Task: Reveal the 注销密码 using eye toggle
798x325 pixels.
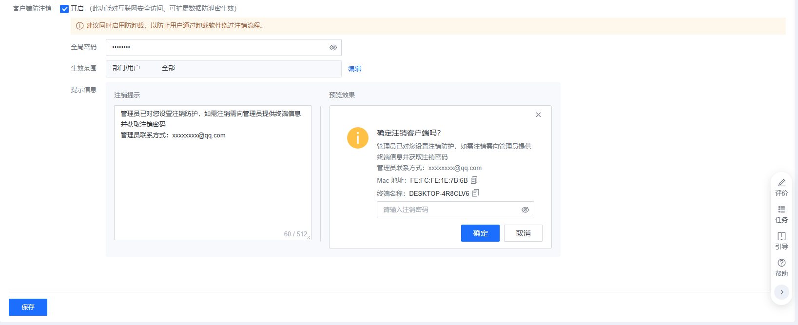Action: (x=525, y=210)
